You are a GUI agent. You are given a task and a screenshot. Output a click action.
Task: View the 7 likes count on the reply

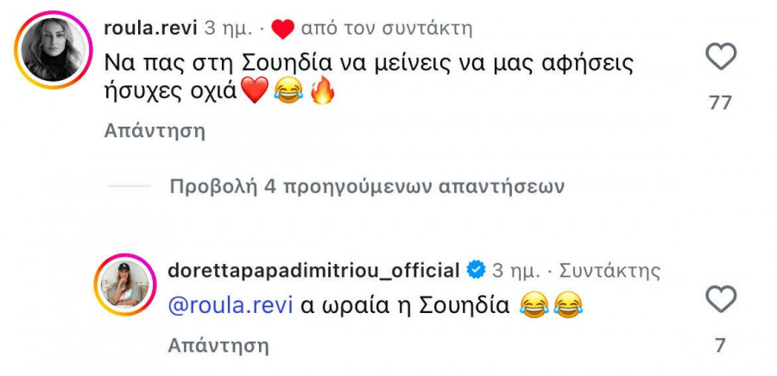720,346
